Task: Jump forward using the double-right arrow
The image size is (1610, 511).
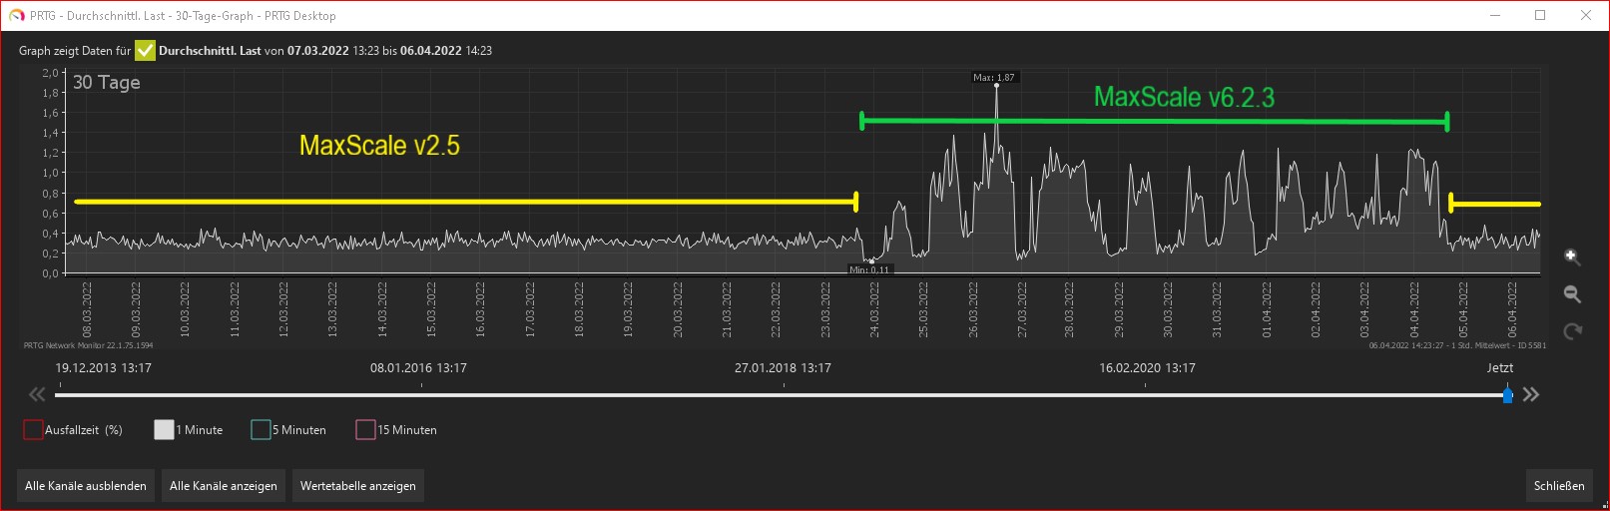Action: coord(1531,394)
